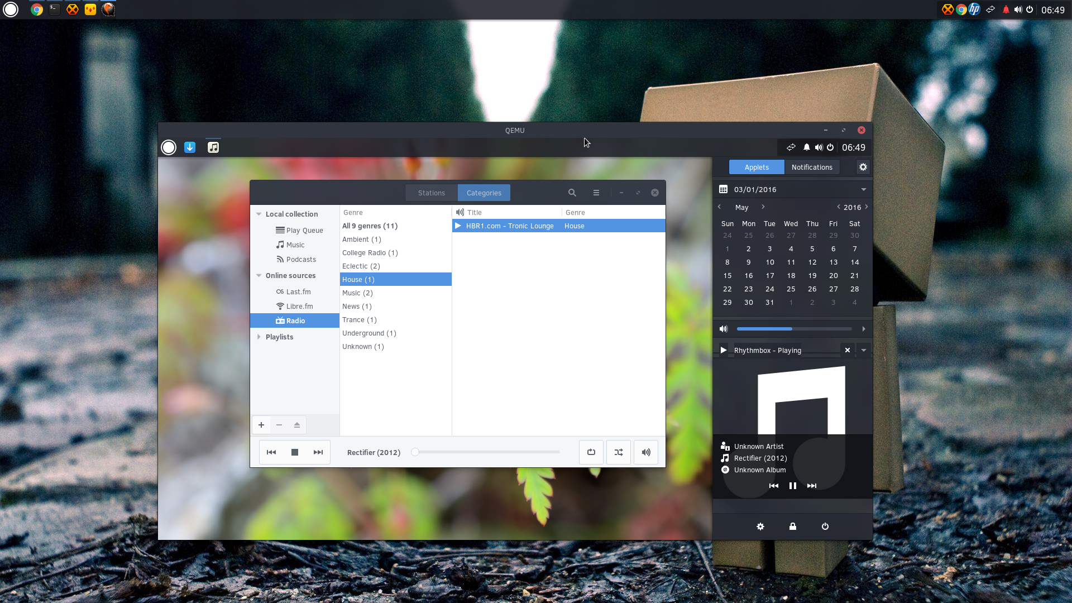Open Music library in sidebar

coord(295,245)
